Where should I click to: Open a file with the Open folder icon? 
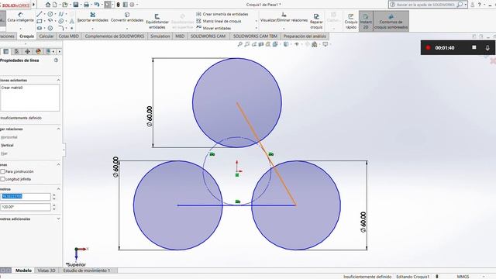(x=65, y=5)
